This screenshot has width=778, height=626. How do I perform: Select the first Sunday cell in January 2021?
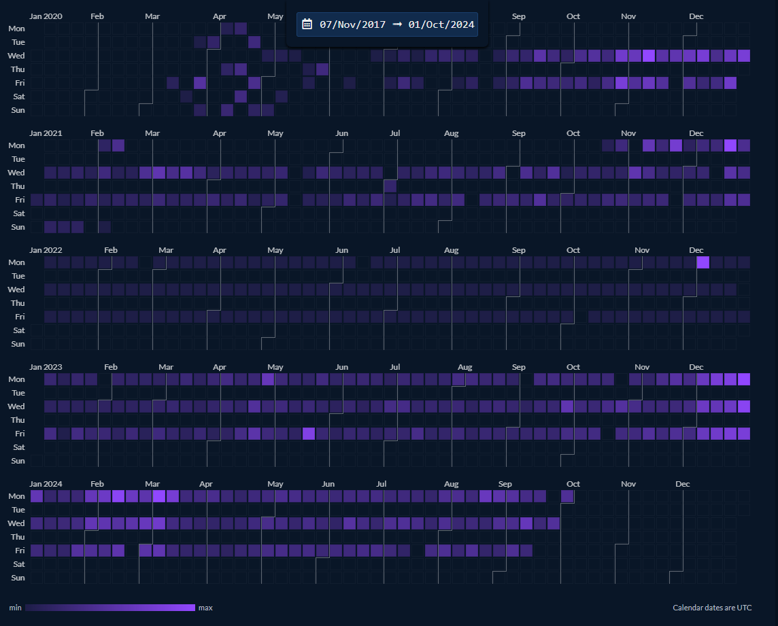50,227
